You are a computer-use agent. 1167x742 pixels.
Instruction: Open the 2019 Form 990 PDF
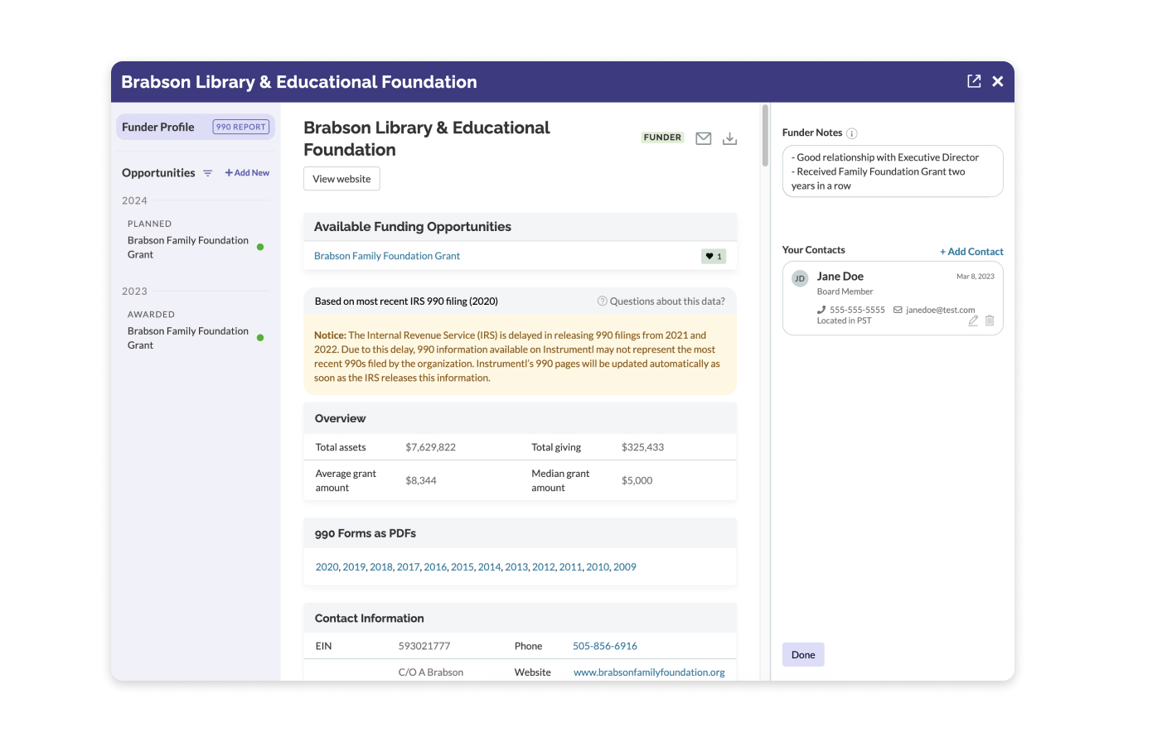(354, 567)
